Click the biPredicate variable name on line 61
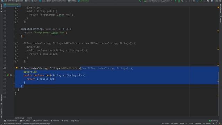Image resolution: width=222 pixels, height=125 pixels. [69, 68]
